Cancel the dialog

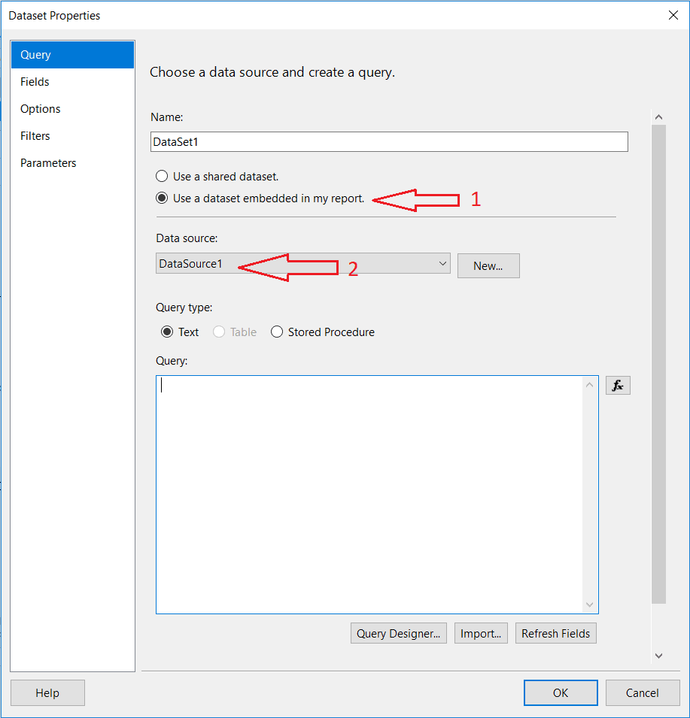click(x=643, y=693)
